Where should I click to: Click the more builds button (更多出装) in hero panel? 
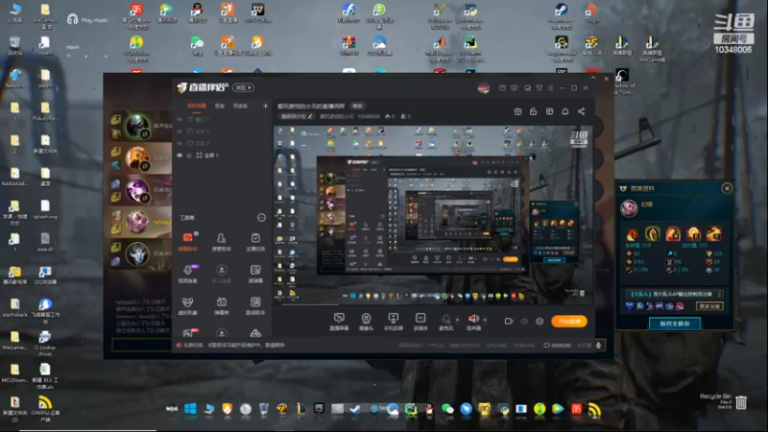point(709,306)
